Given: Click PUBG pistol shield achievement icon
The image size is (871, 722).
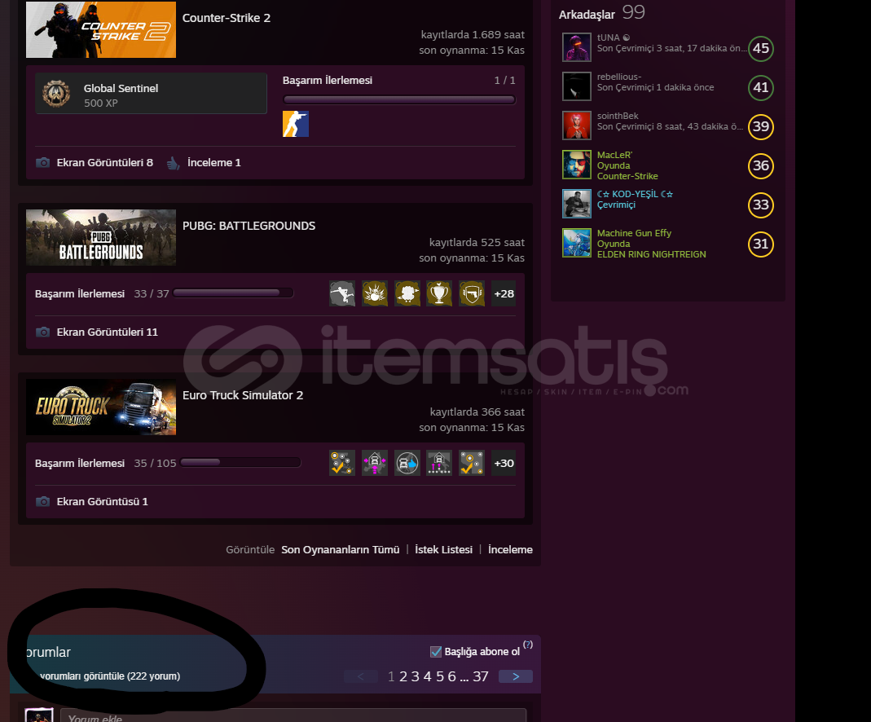Looking at the screenshot, I should (x=472, y=294).
